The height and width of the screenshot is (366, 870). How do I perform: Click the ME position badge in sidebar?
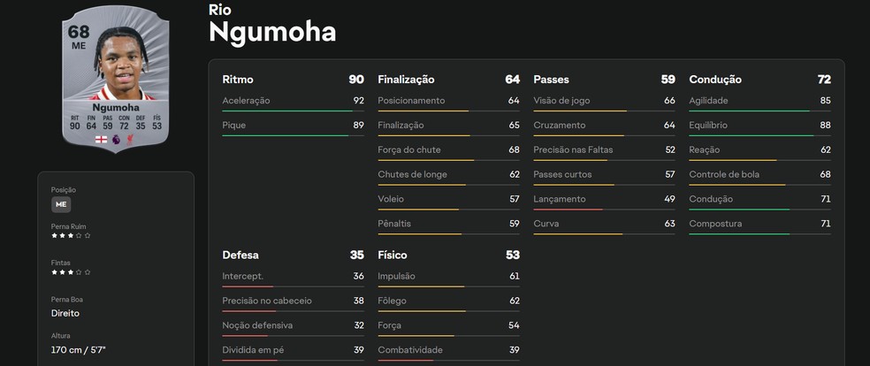pyautogui.click(x=61, y=204)
